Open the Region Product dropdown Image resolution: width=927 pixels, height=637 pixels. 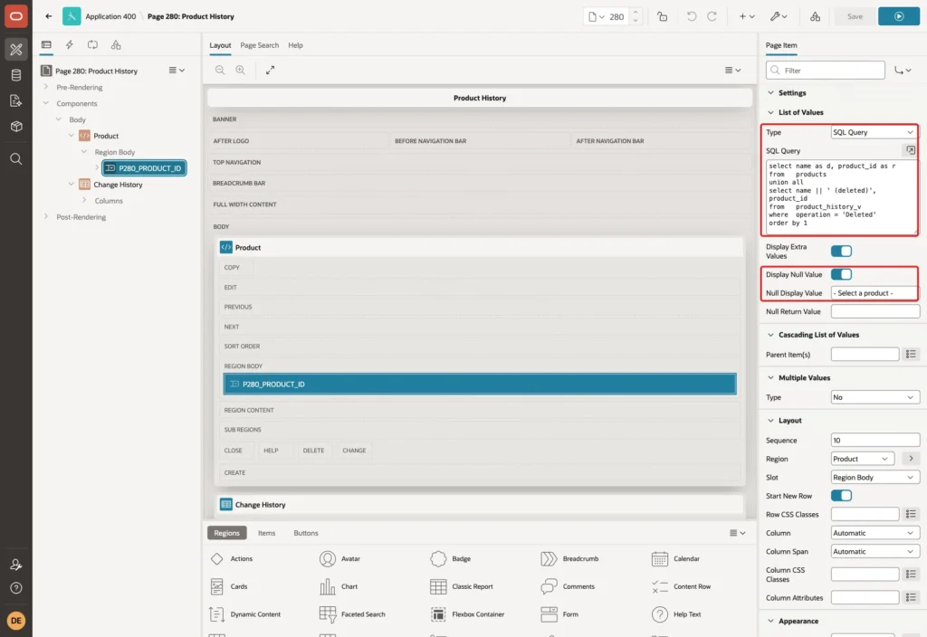click(x=863, y=459)
